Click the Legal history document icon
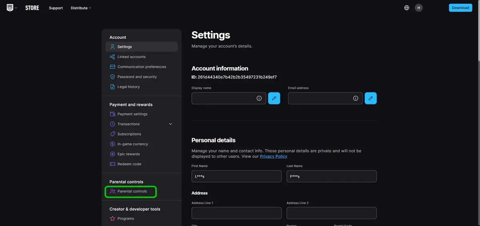The height and width of the screenshot is (226, 480). tap(112, 87)
